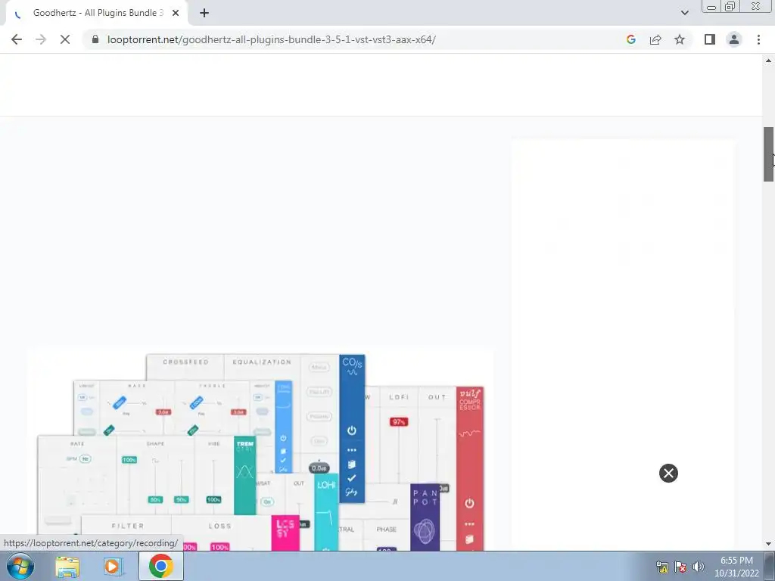775x581 pixels.
Task: Launch Windows Media Player from the taskbar
Action: click(114, 566)
